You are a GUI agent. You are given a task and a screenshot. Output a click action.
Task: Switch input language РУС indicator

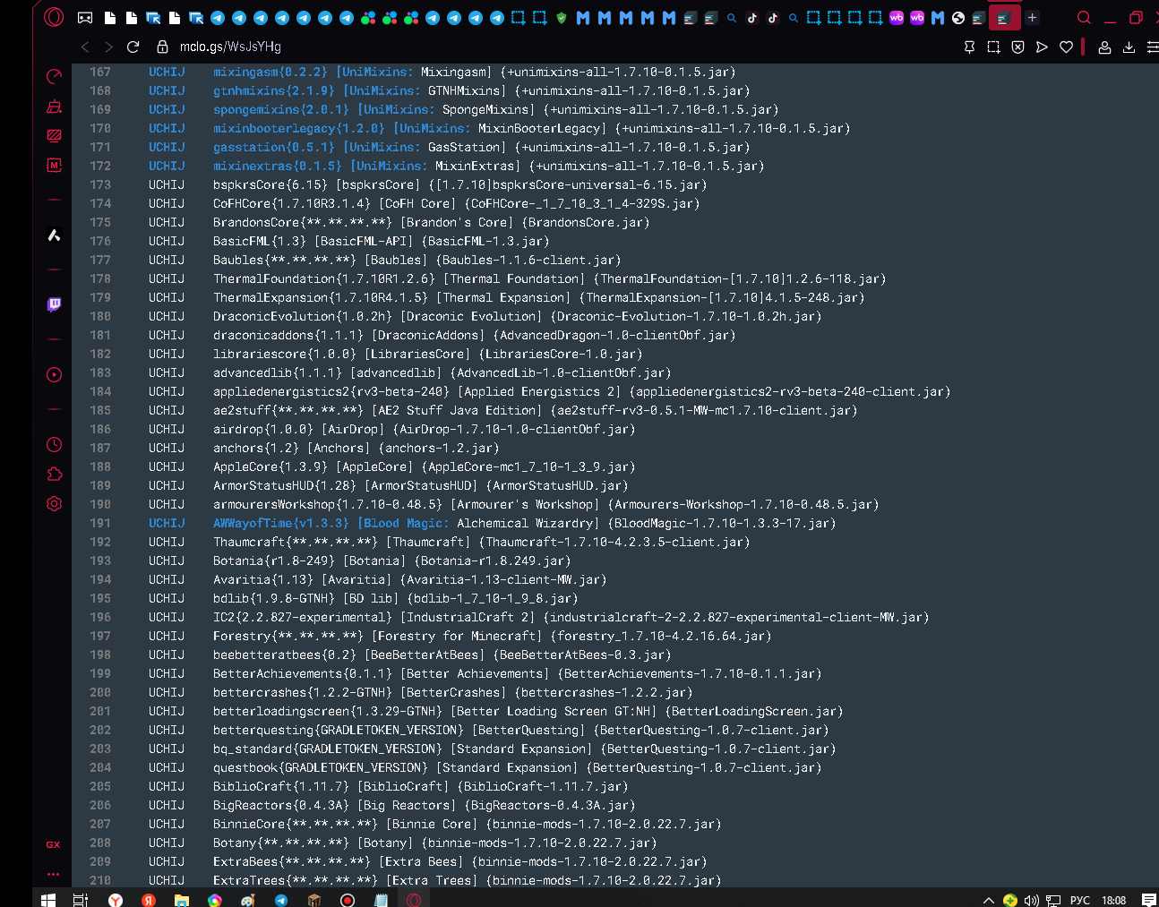(x=1080, y=900)
